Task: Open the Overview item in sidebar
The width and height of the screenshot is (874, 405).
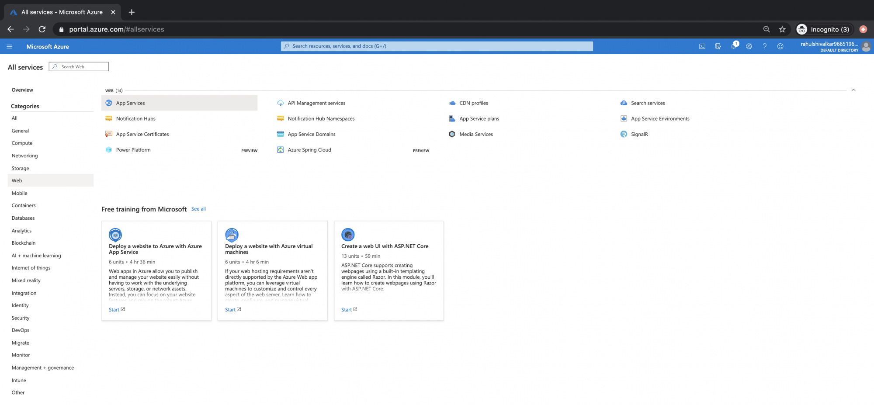Action: 22,90
